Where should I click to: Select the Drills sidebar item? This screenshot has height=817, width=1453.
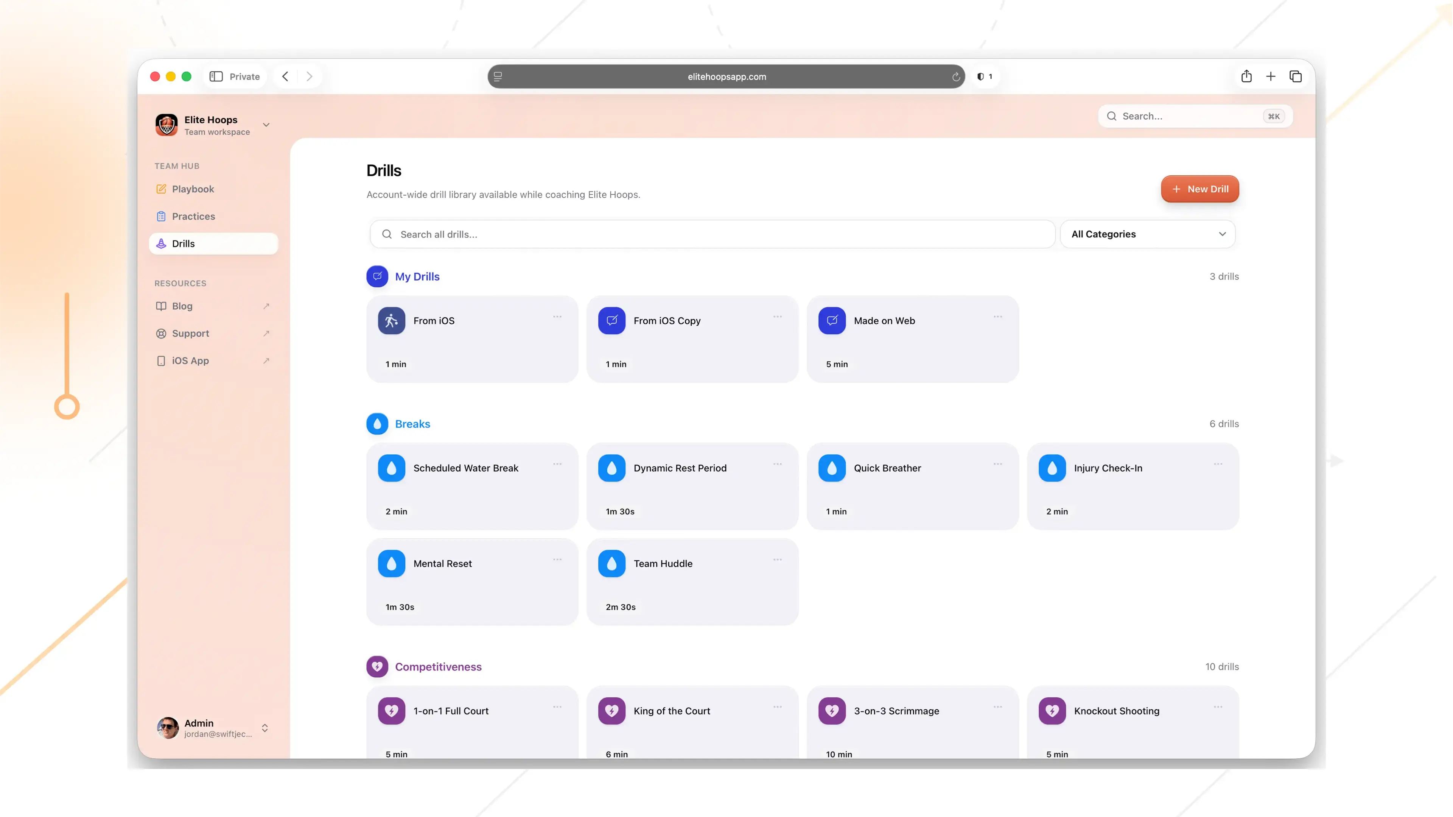click(x=213, y=244)
